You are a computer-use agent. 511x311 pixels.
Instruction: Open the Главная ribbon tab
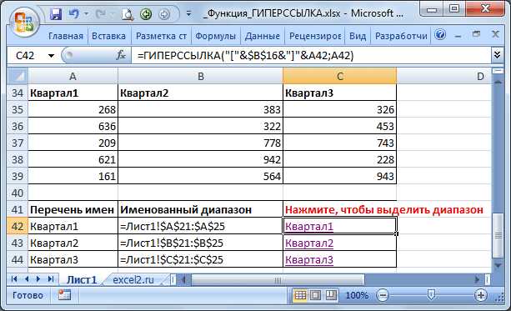(x=66, y=36)
